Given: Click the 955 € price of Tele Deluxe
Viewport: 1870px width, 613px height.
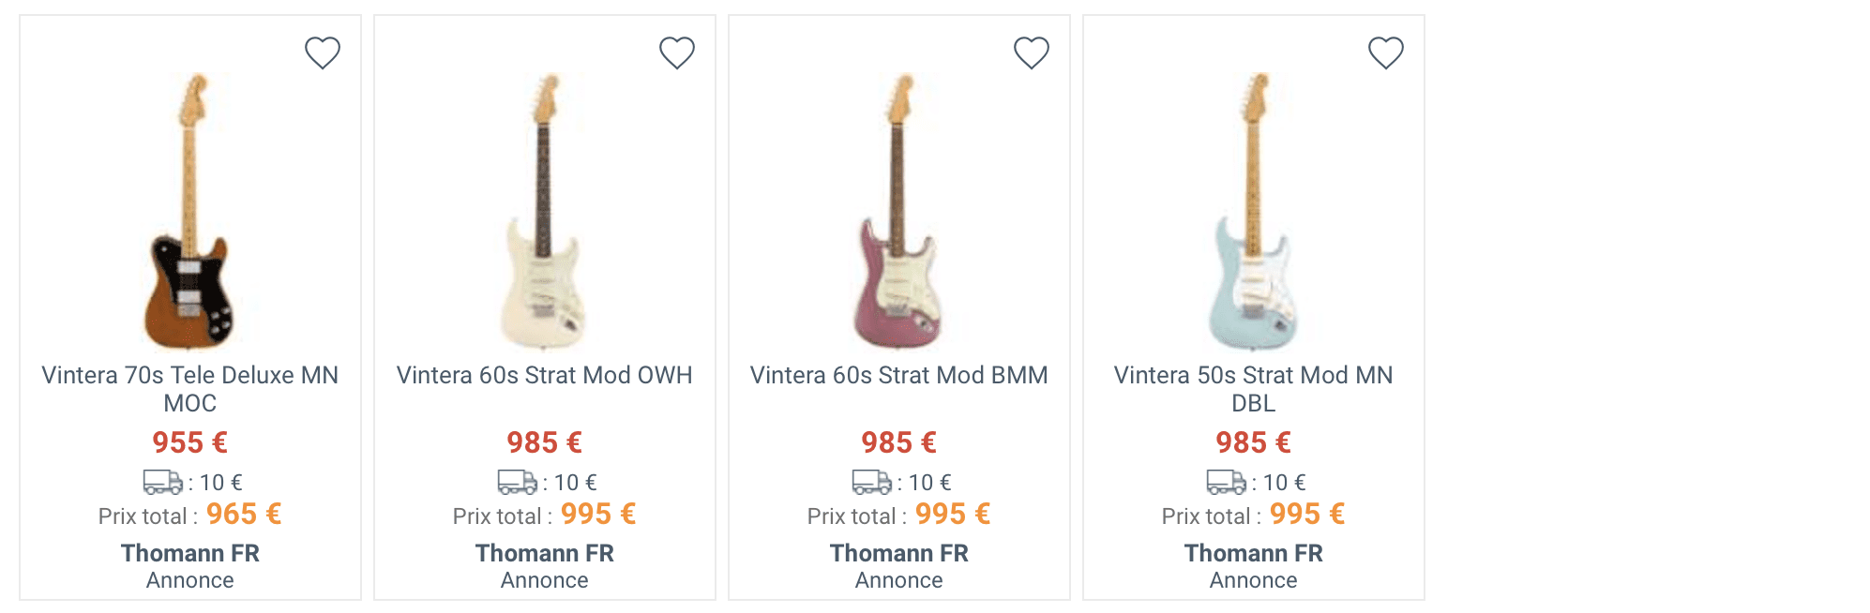Looking at the screenshot, I should click(190, 442).
